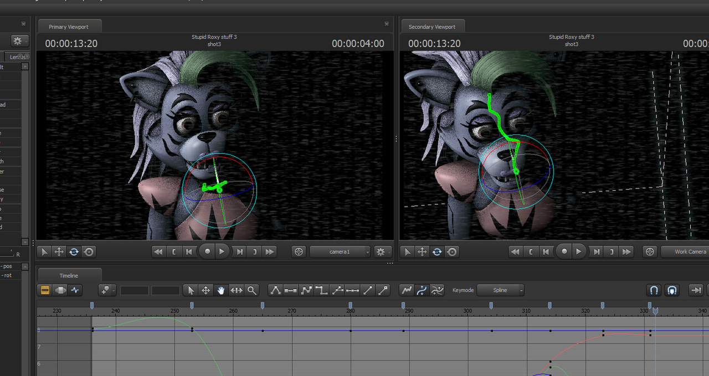Jump to next clip bracket in Primary Viewport
The height and width of the screenshot is (376, 709).
pos(255,251)
